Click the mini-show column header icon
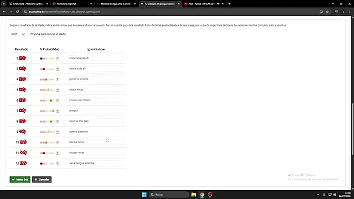 (88, 49)
